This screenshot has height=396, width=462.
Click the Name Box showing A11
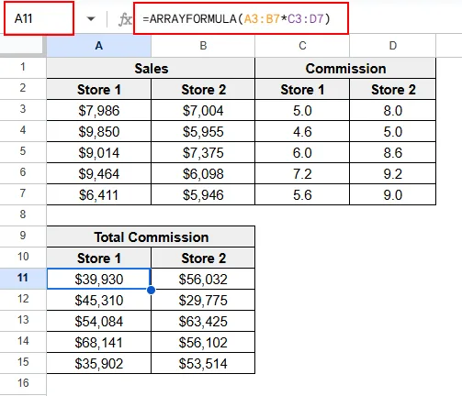39,18
